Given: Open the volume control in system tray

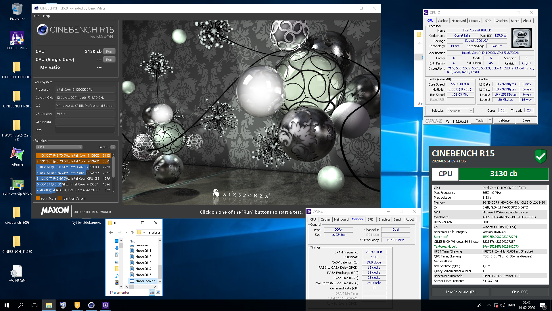Looking at the screenshot, I should coord(503,305).
